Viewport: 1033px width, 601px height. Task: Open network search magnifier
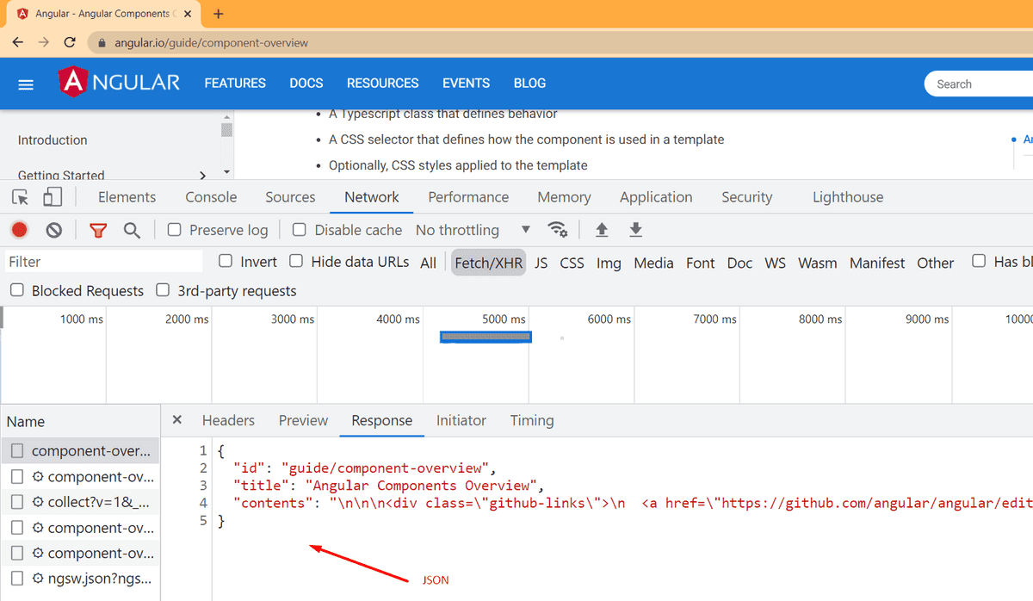click(x=132, y=229)
